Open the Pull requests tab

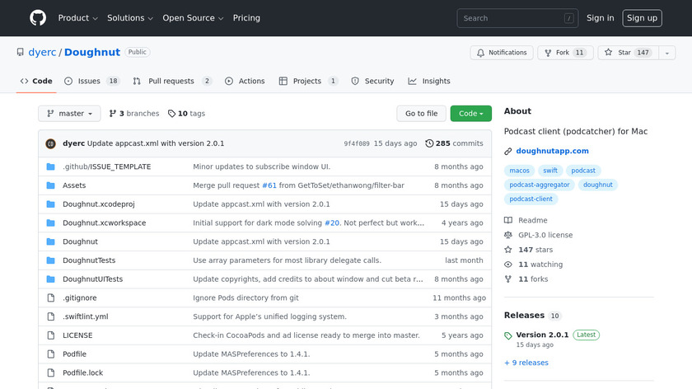(x=171, y=82)
